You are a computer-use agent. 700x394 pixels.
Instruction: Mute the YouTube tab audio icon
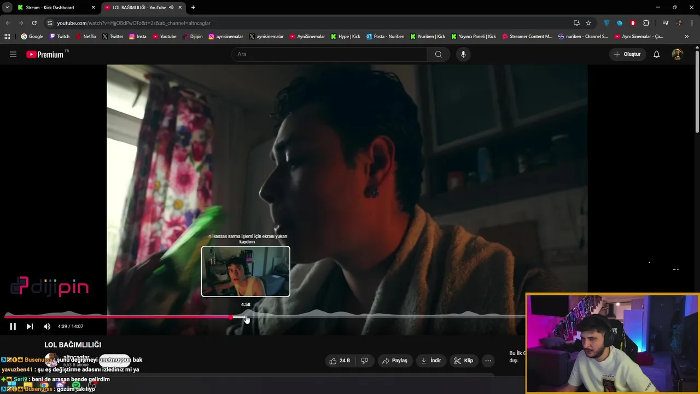171,7
